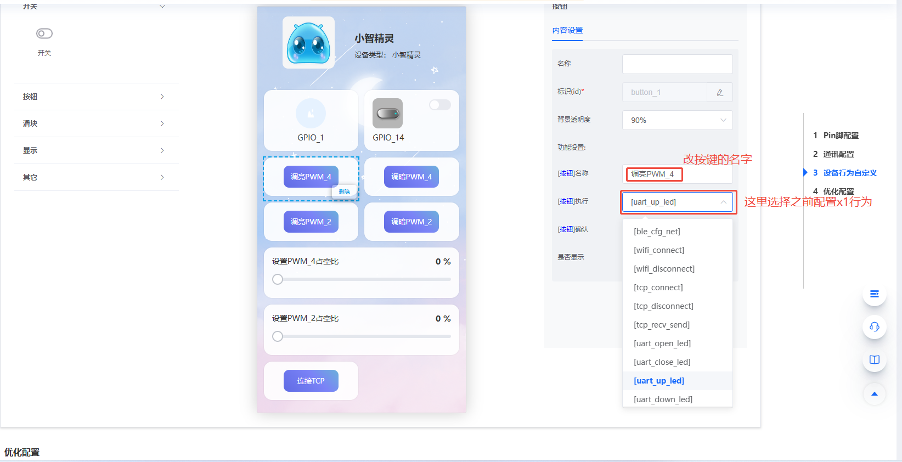Viewport: 902px width, 462px height.
Task: Click the 连接TCP button
Action: [311, 381]
